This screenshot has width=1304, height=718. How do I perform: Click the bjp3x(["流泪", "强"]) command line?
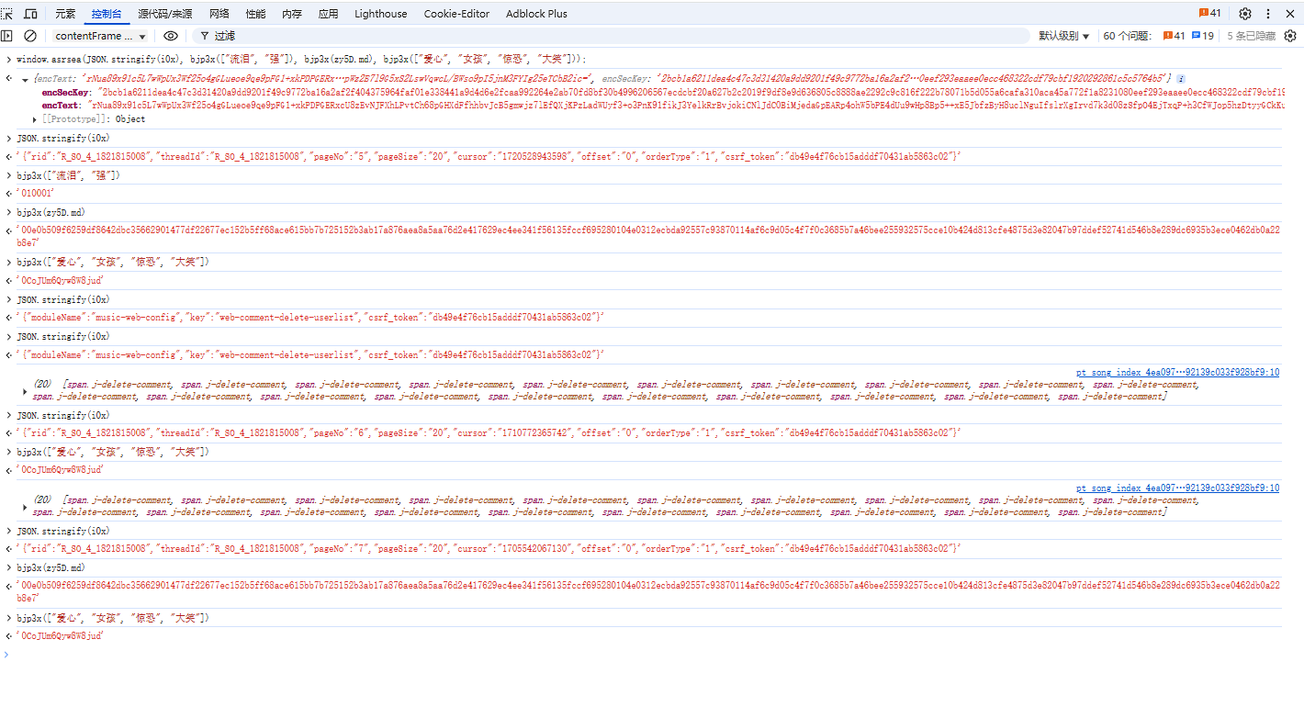pyautogui.click(x=68, y=174)
